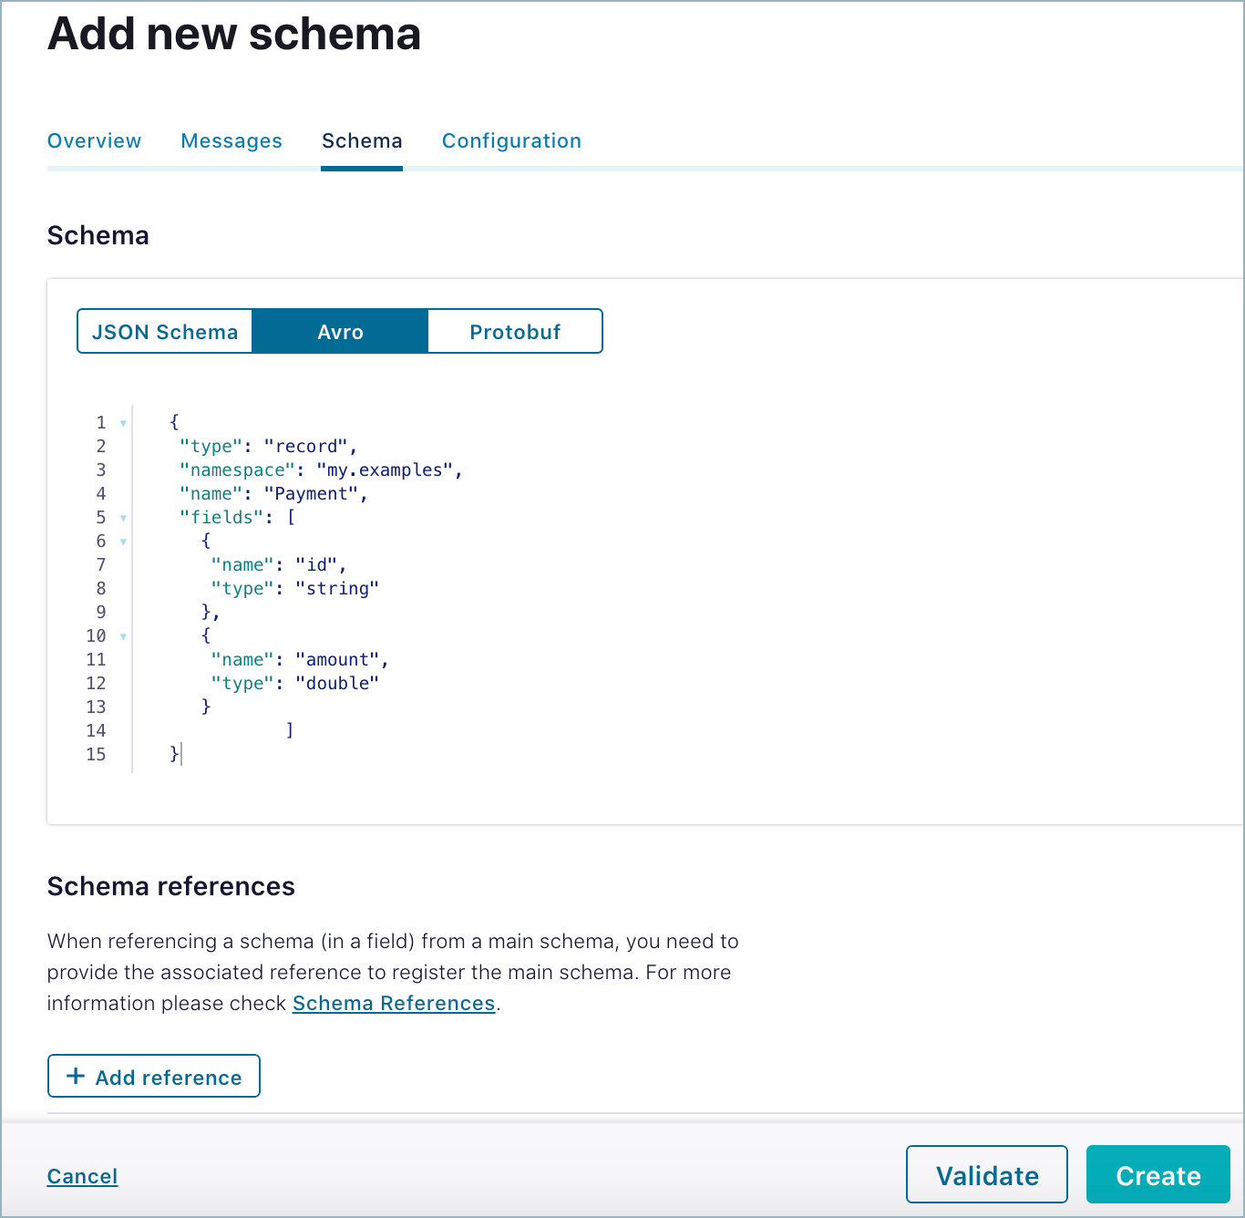The image size is (1245, 1218).
Task: Fold the amount object at line 10
Action: click(123, 636)
